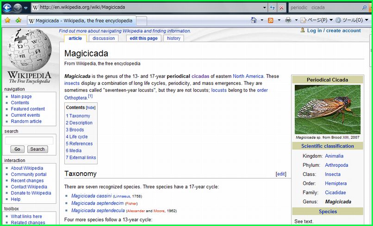Open the 'Magicicada septendecula' species link
The image size is (373, 226).
(x=98, y=211)
